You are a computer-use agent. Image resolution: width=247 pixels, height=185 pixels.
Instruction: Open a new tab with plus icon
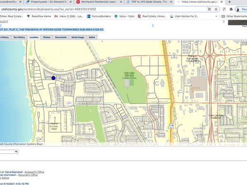(229, 2)
